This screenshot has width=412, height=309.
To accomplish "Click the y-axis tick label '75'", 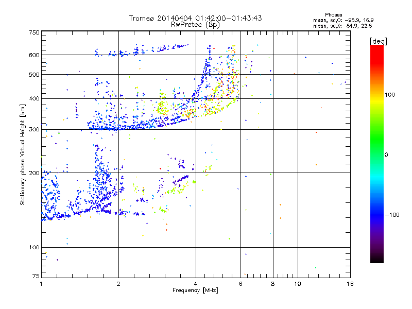I will [x=36, y=276].
